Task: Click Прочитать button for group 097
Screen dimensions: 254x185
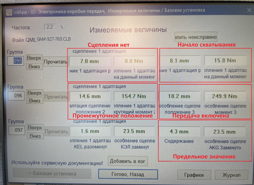Action: click(56, 131)
